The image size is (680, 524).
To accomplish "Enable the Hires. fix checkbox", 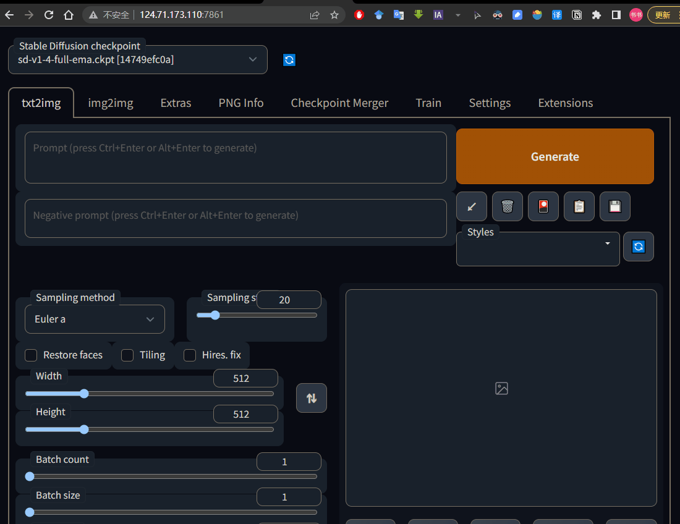I will 190,355.
